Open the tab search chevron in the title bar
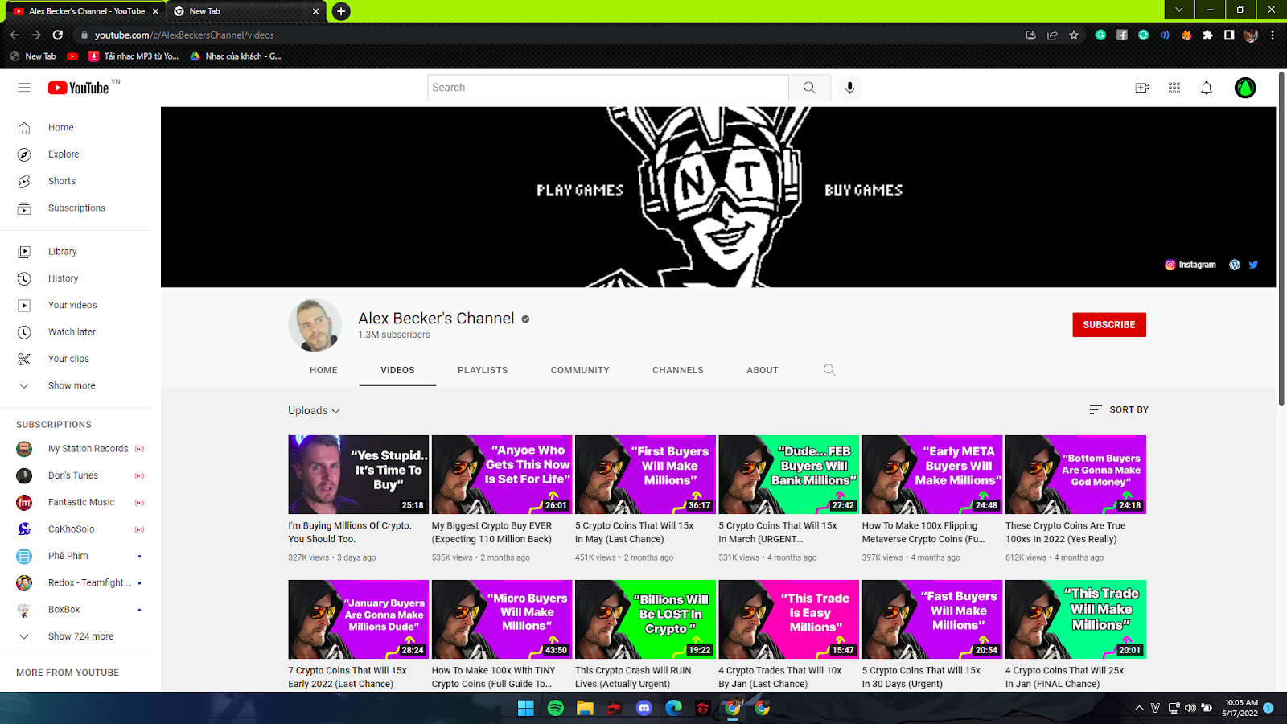 tap(1179, 10)
